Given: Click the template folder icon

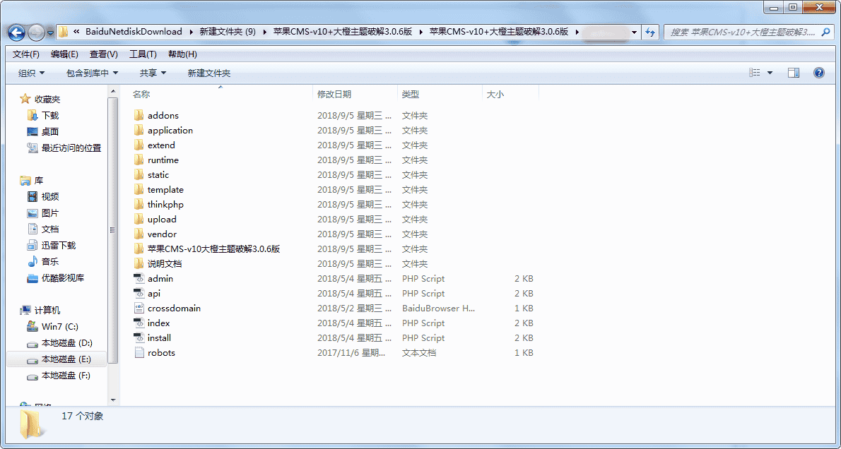Looking at the screenshot, I should (139, 190).
